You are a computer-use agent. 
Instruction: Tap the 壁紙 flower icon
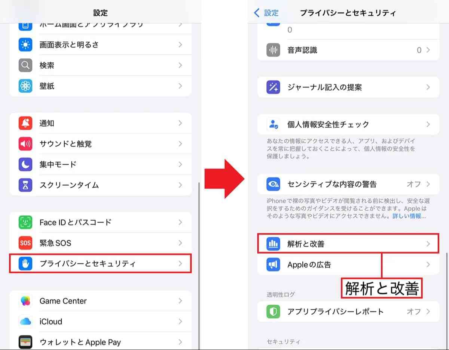[x=25, y=86]
